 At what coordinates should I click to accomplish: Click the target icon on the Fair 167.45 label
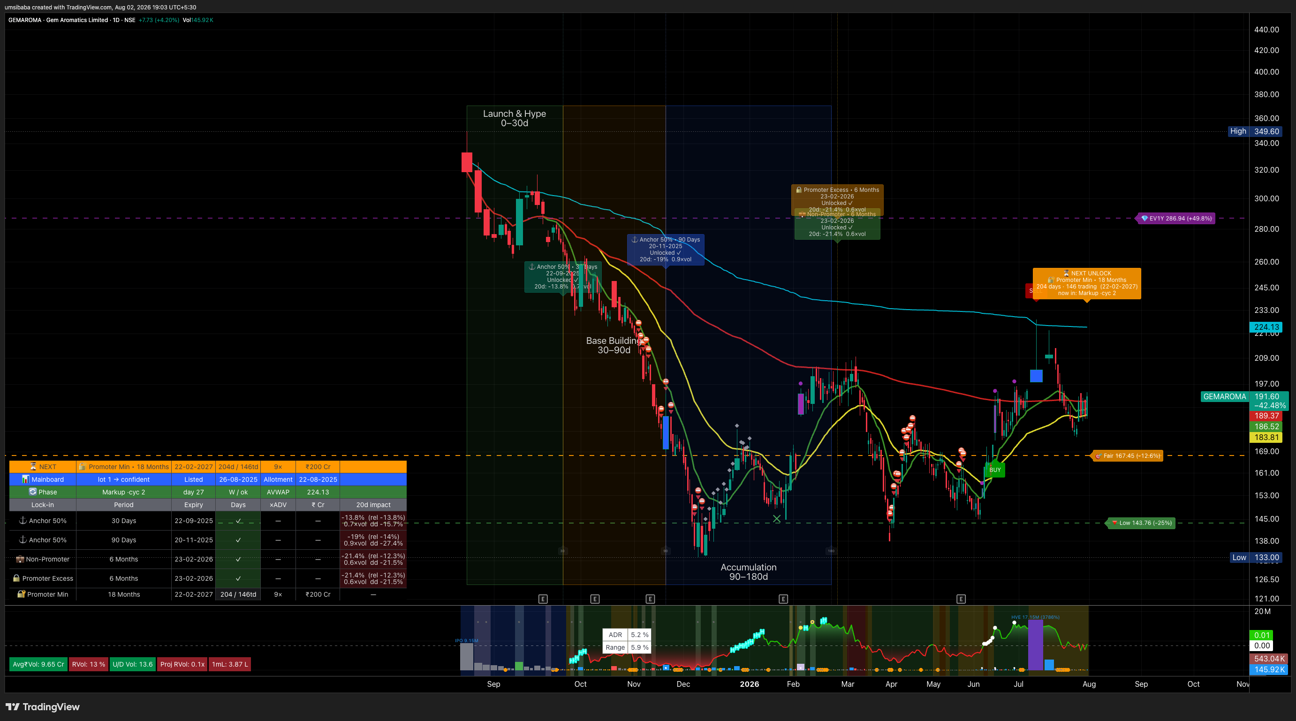pos(1098,456)
